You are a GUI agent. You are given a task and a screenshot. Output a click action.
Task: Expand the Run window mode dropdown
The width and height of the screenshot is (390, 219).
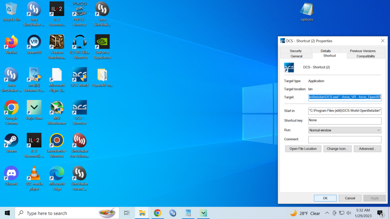coord(344,130)
